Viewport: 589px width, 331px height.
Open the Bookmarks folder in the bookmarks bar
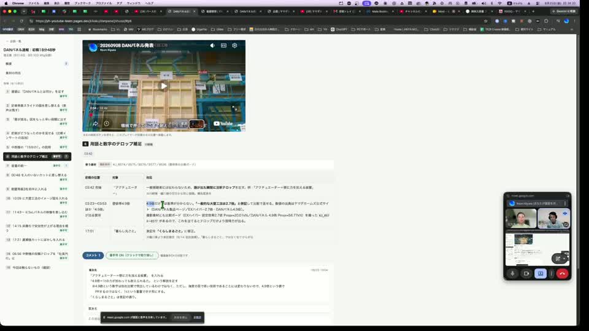point(98,29)
